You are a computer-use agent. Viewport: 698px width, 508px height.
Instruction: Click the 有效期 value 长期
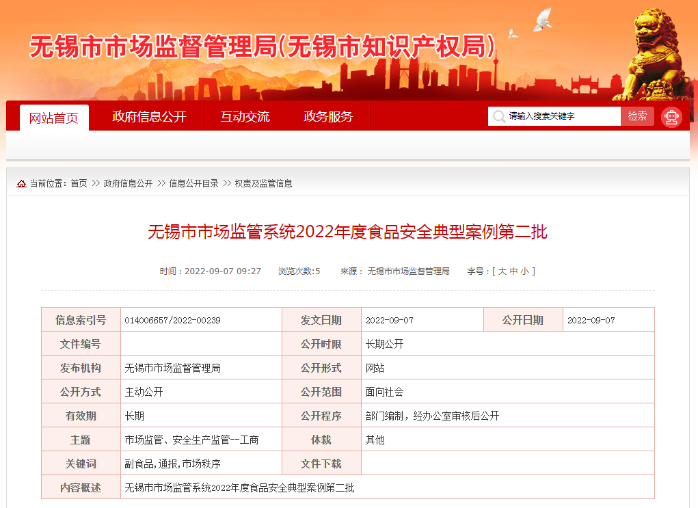point(135,416)
